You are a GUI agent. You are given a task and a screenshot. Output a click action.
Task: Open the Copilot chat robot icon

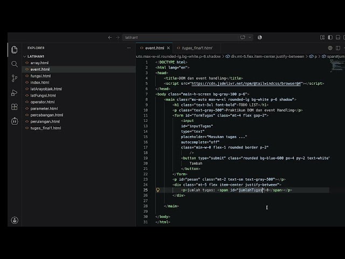click(x=15, y=121)
